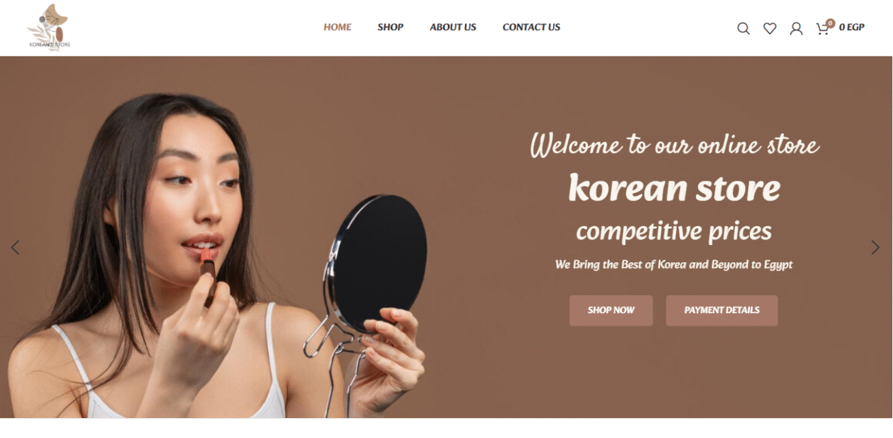
Task: Open the user account icon
Action: [x=796, y=28]
